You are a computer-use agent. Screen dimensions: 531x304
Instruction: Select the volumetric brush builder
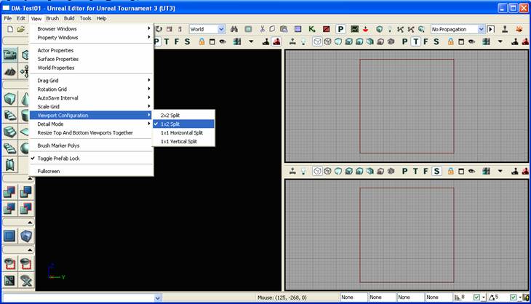(10, 164)
